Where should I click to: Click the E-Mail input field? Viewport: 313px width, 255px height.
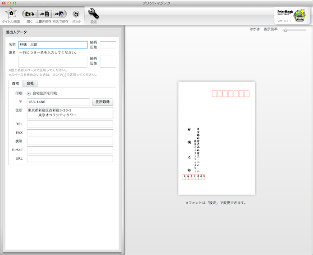(70, 150)
